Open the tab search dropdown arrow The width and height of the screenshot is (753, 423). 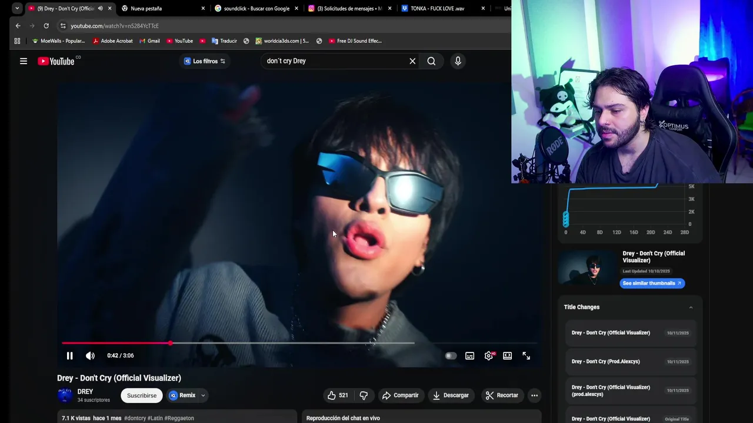point(17,8)
